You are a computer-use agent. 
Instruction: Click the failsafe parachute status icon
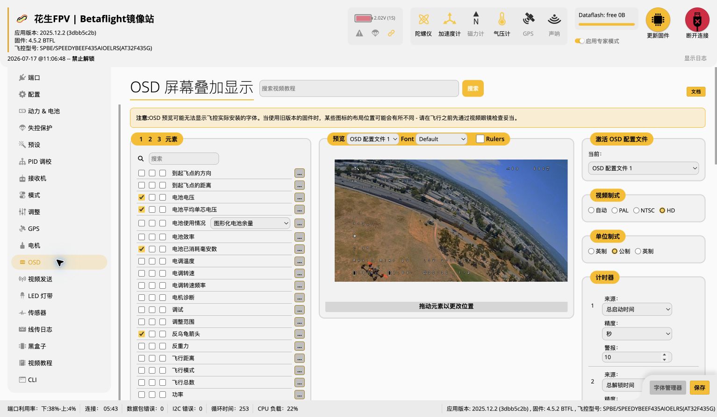click(375, 33)
